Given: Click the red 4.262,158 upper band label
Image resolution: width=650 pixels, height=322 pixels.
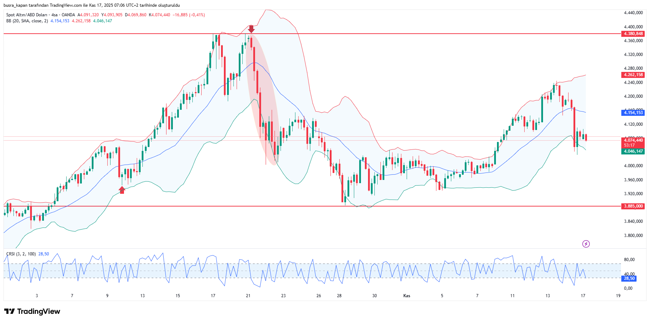Looking at the screenshot, I should pyautogui.click(x=633, y=75).
